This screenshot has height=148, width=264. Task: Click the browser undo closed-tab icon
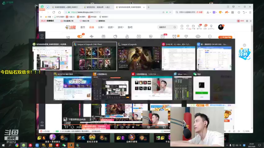coord(244,12)
